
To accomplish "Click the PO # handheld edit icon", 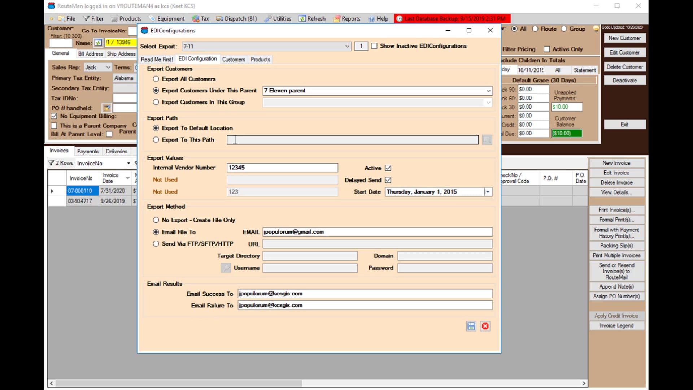I will (x=106, y=108).
